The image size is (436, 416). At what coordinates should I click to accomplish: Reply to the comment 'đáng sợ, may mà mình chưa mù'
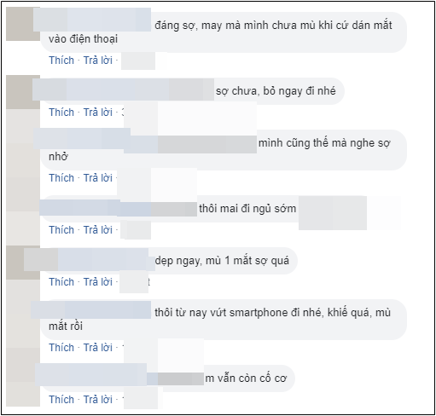(98, 61)
